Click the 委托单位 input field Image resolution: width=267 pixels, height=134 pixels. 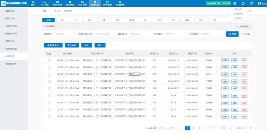[141, 34]
